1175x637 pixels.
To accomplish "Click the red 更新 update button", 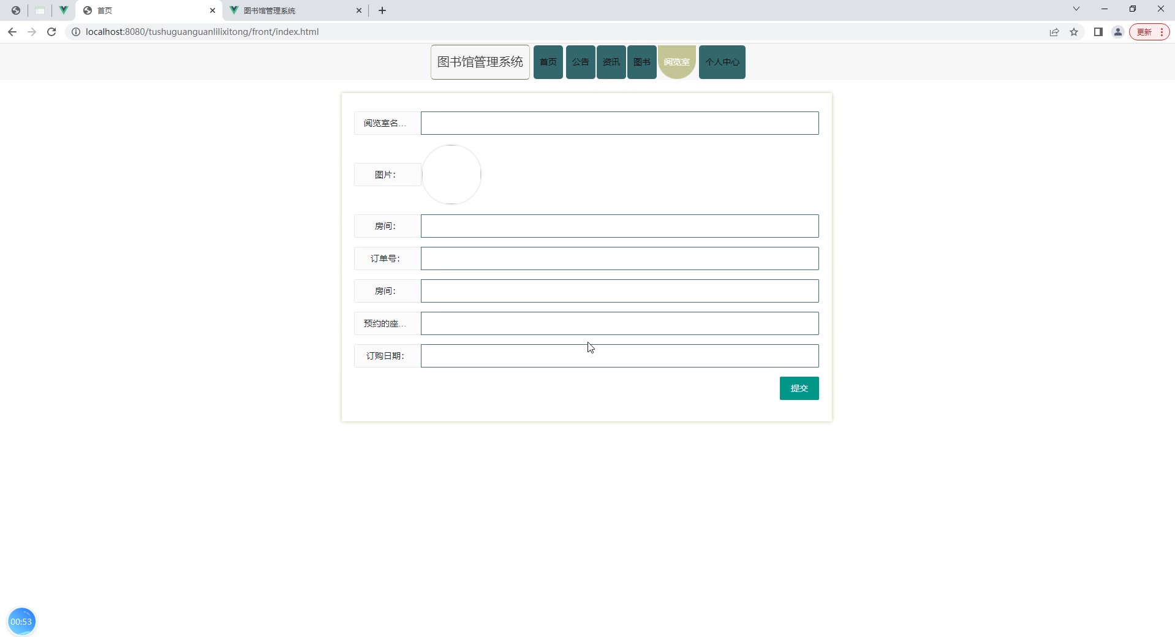I will coord(1149,32).
